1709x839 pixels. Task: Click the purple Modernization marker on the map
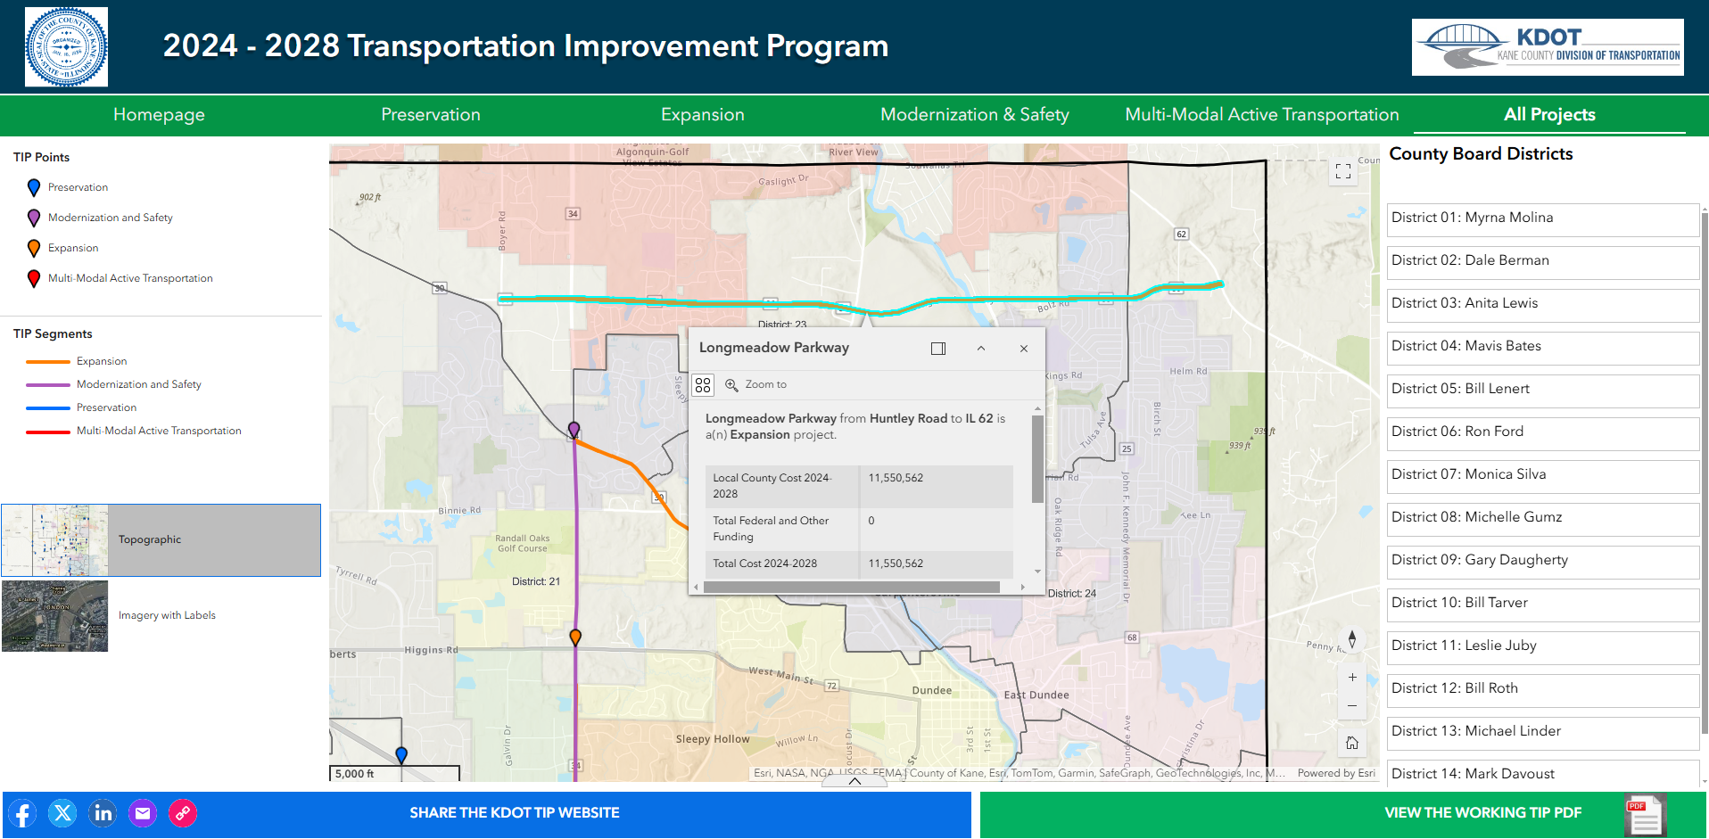pyautogui.click(x=574, y=431)
